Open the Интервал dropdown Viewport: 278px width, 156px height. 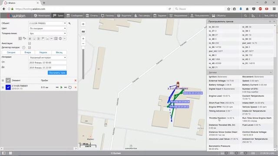(x=47, y=58)
